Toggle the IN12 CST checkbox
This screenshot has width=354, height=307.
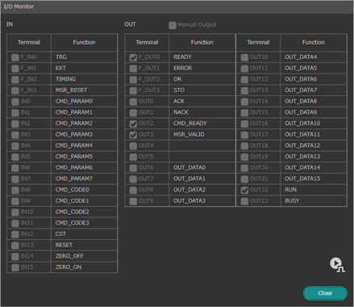tap(15, 234)
